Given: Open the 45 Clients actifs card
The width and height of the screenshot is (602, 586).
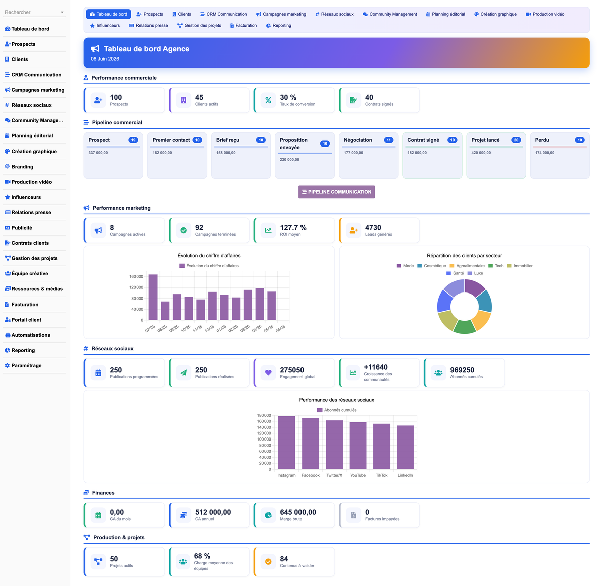Looking at the screenshot, I should click(x=209, y=100).
